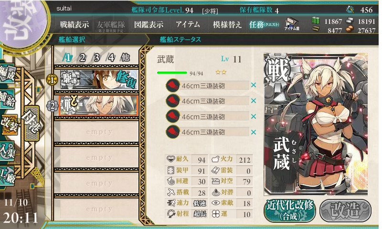Select the 改装 refit side icon
Viewport: 382px width, 229px height.
click(9, 125)
